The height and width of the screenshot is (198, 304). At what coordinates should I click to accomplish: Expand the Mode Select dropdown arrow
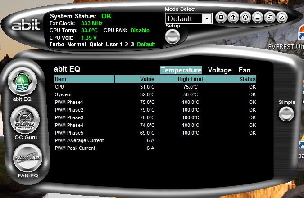click(207, 18)
